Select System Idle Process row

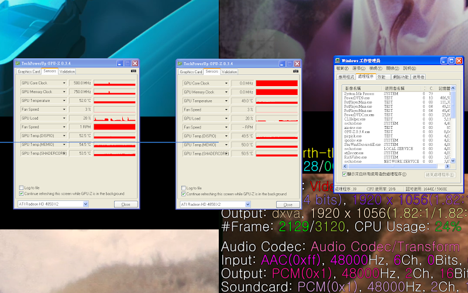[397, 94]
